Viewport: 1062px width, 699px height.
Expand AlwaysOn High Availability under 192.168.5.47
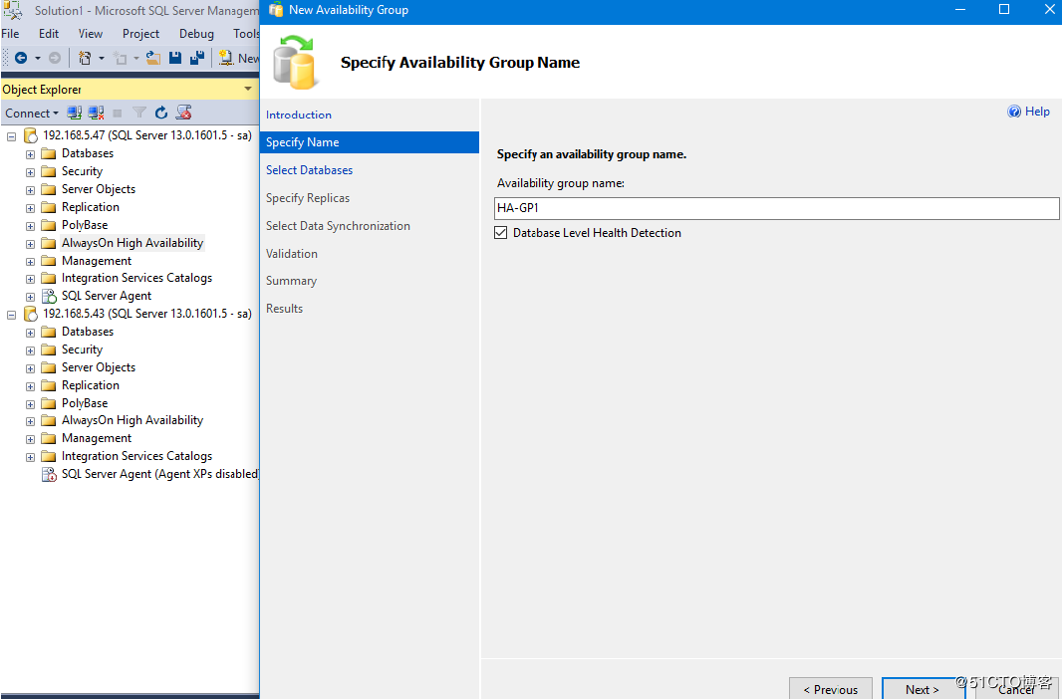coord(31,244)
